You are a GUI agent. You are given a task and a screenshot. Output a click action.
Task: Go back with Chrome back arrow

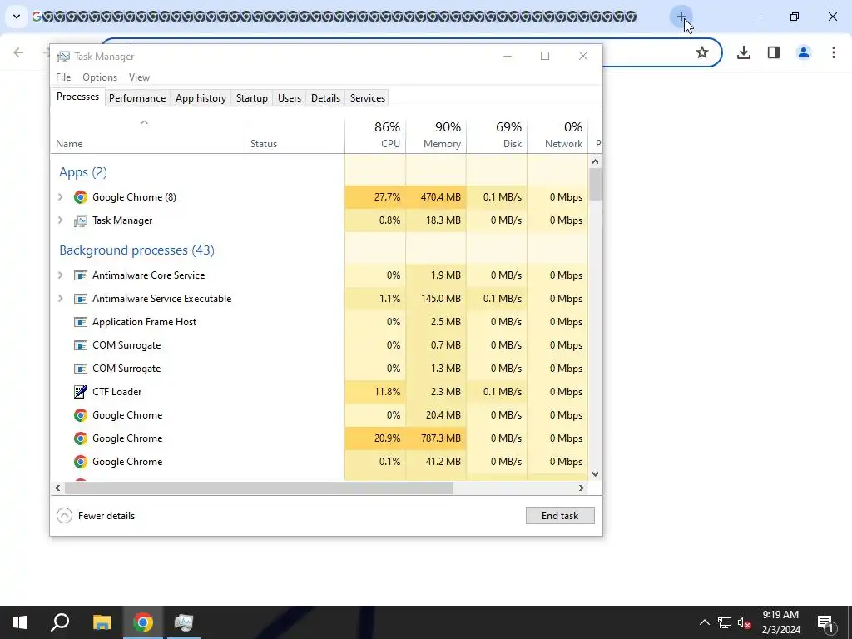tap(18, 52)
